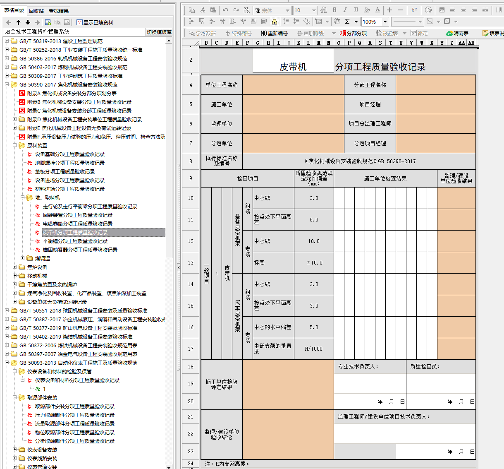
Task: Click the plus icon in the toolbar
Action: 389,10
